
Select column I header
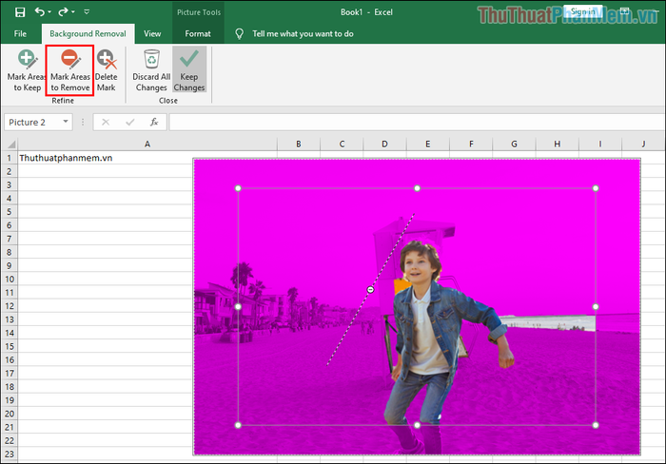(x=600, y=144)
